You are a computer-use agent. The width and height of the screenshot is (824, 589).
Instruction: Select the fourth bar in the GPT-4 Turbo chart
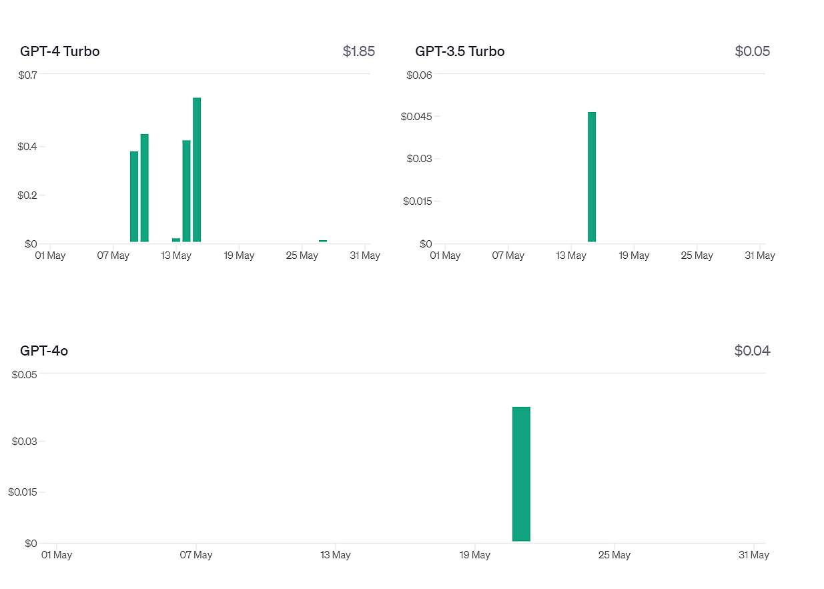(x=186, y=191)
